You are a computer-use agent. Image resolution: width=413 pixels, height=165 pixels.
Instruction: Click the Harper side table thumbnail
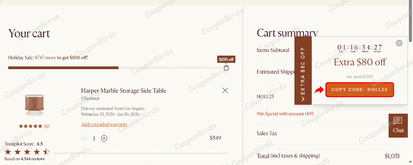click(x=34, y=105)
